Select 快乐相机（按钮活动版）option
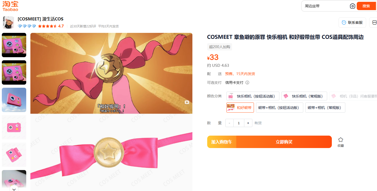Viewport: 377px width, 191px height. point(253,96)
